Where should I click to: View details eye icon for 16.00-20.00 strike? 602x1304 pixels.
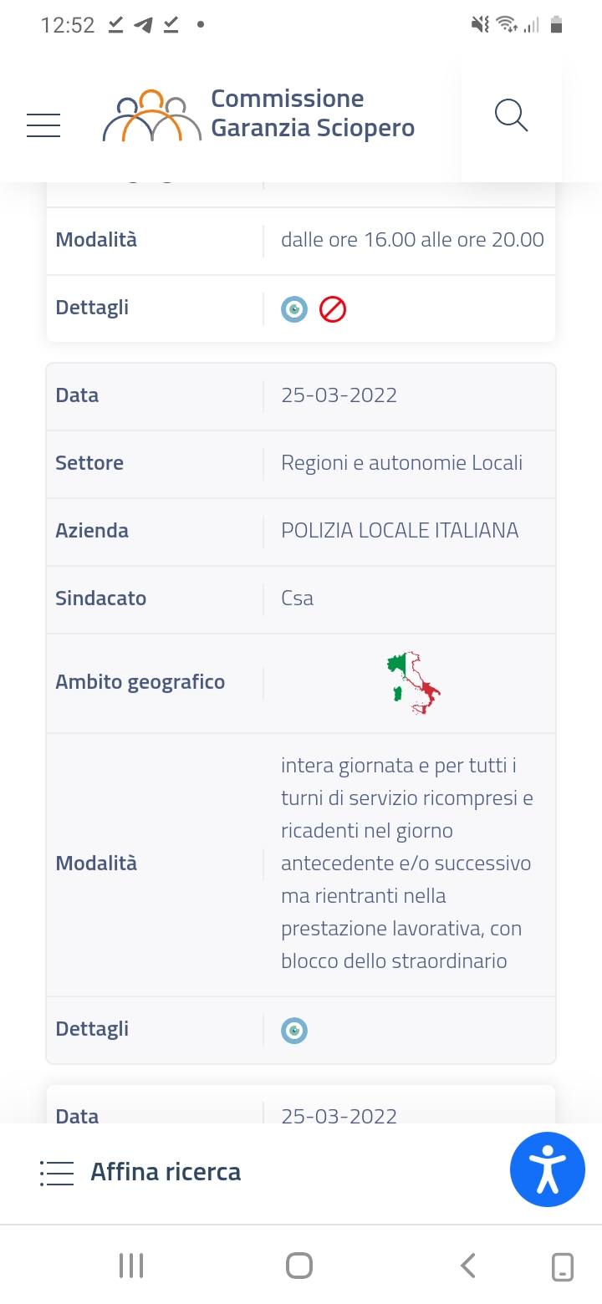294,309
